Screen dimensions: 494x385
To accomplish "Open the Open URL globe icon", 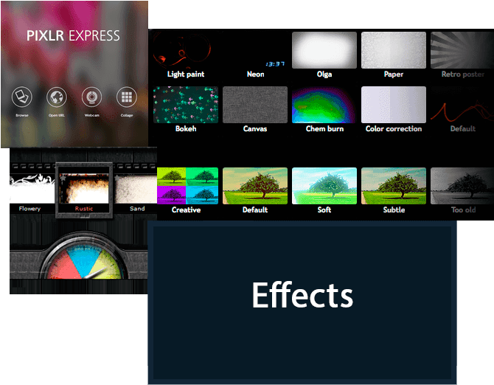I will point(57,97).
